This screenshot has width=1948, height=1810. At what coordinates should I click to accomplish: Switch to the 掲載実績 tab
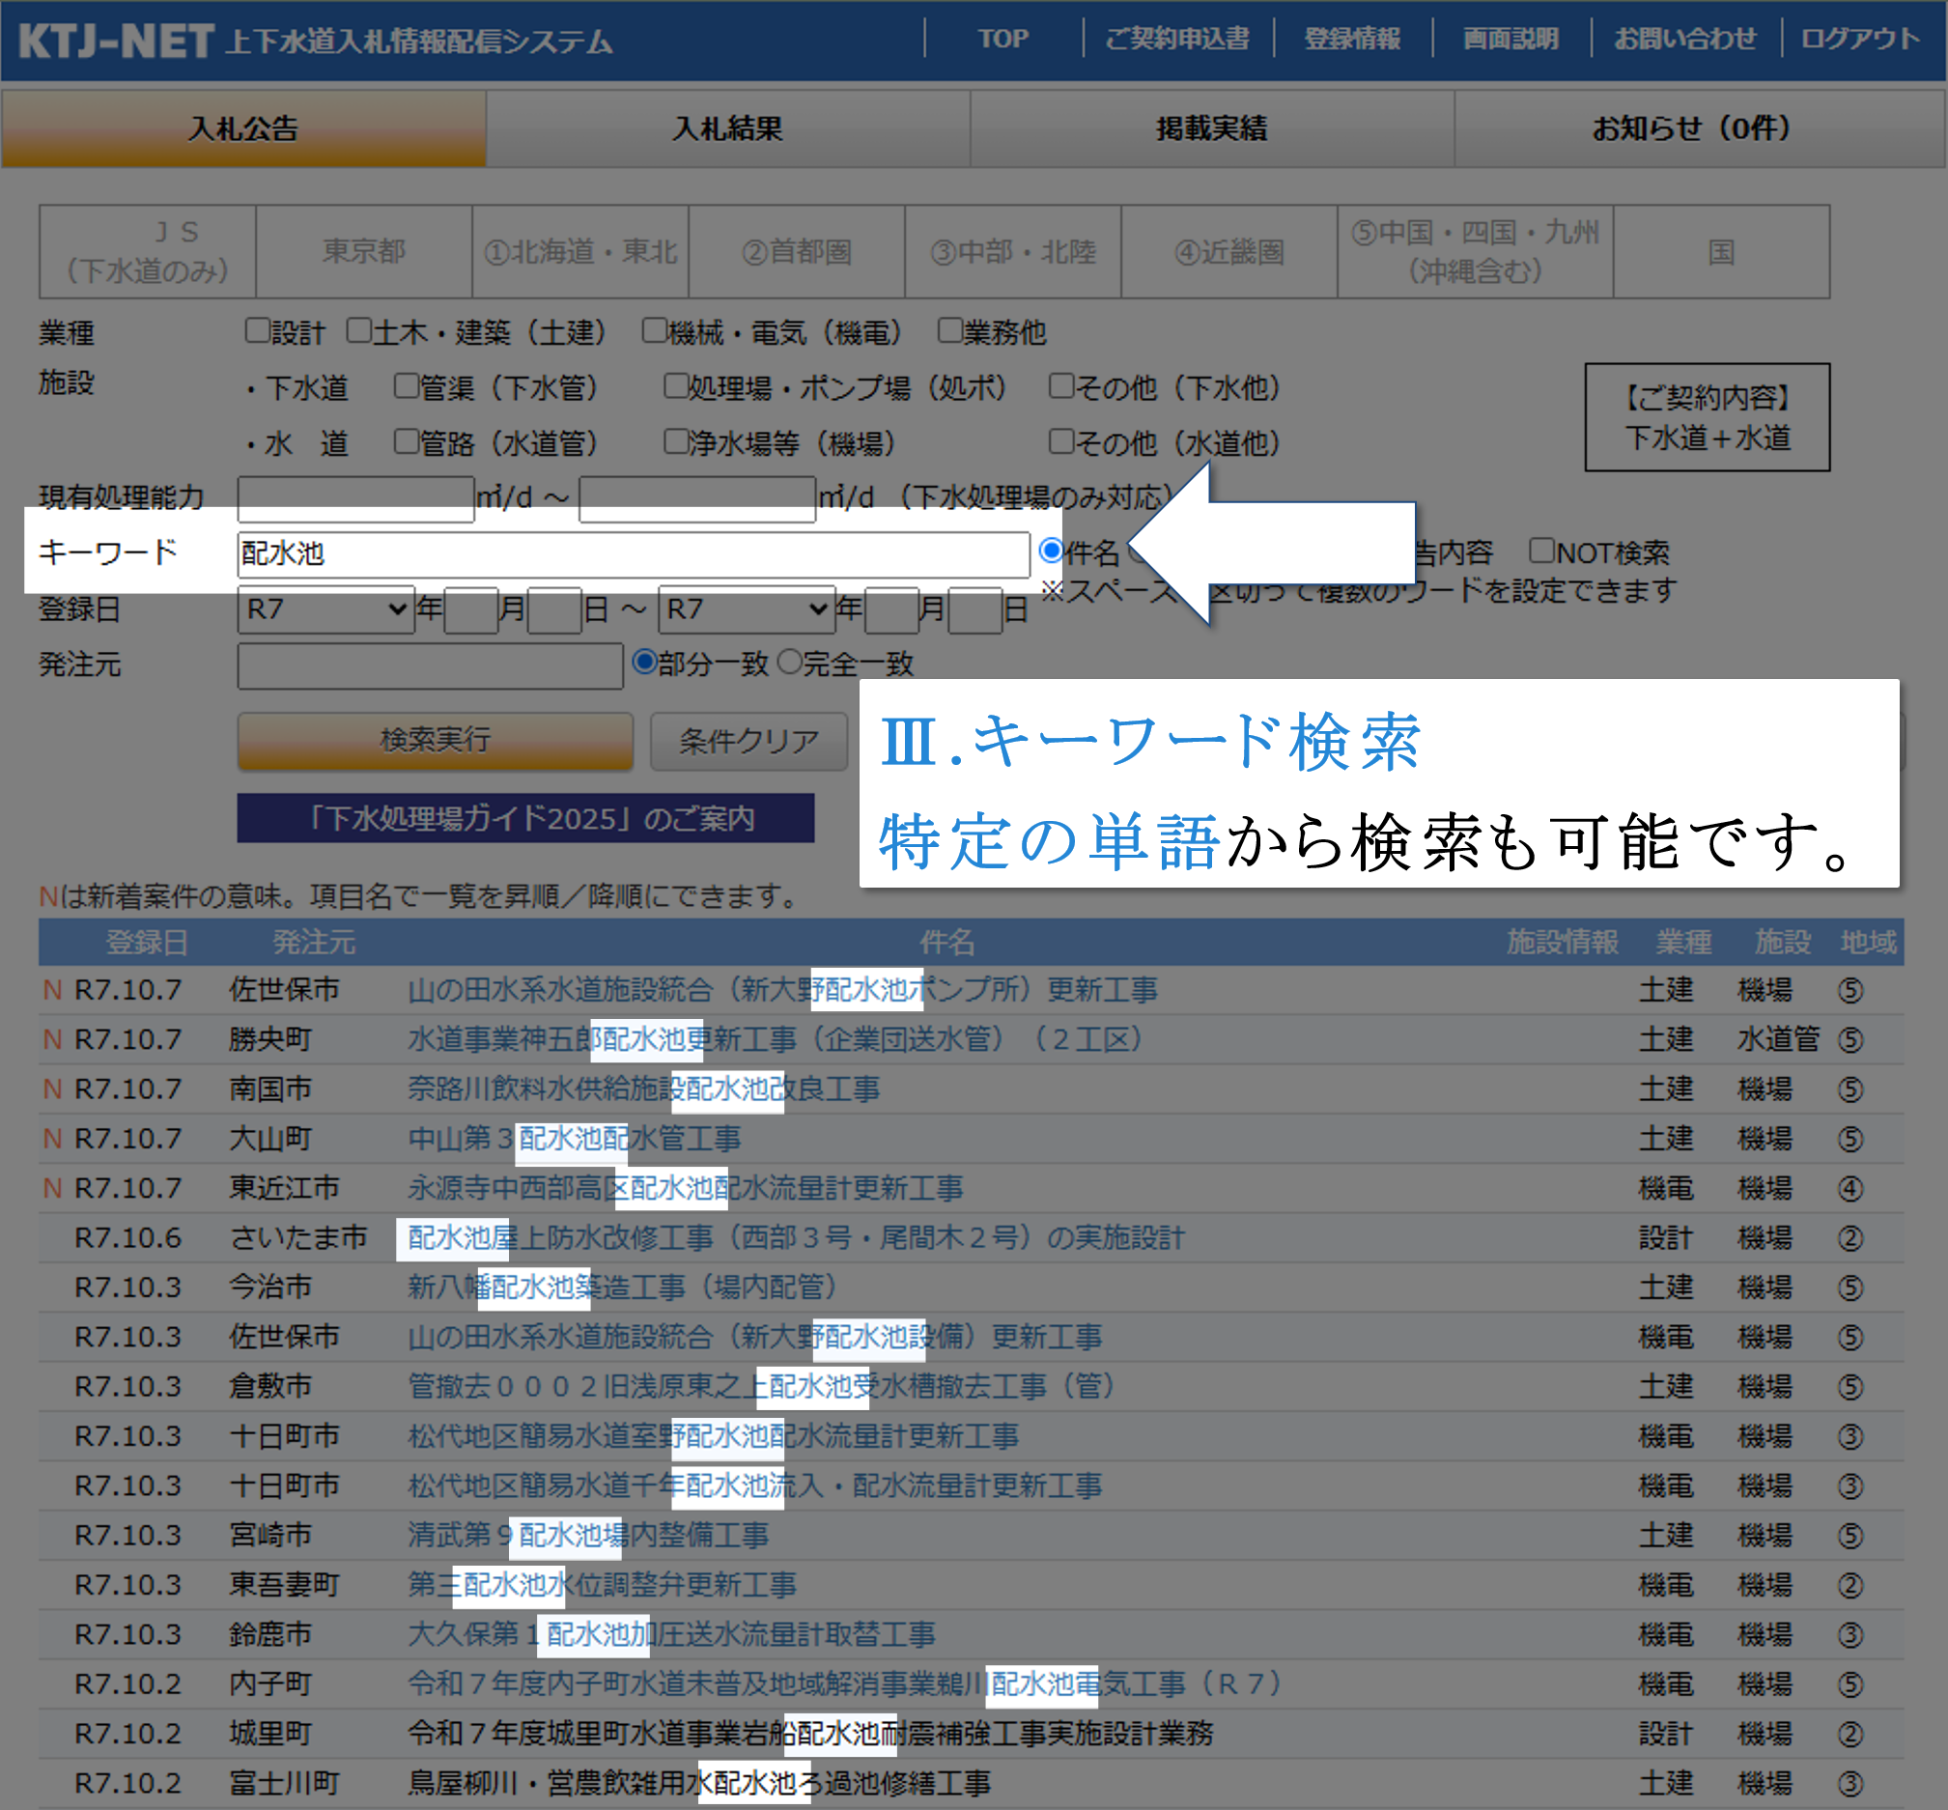tap(1210, 128)
